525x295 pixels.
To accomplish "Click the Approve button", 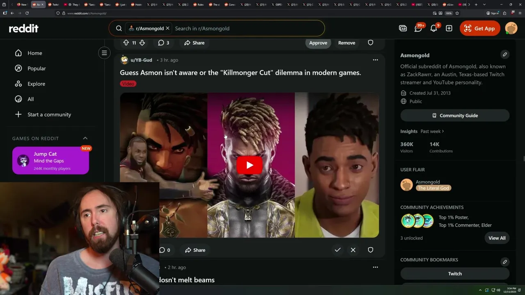I will coord(318,43).
